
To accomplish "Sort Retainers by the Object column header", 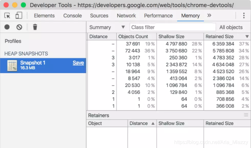I will click(107, 123).
